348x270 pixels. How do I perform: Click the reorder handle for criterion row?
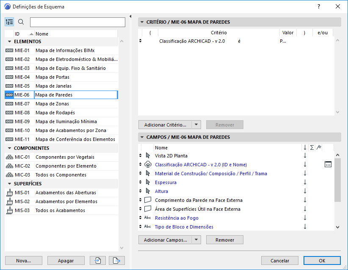click(x=140, y=41)
